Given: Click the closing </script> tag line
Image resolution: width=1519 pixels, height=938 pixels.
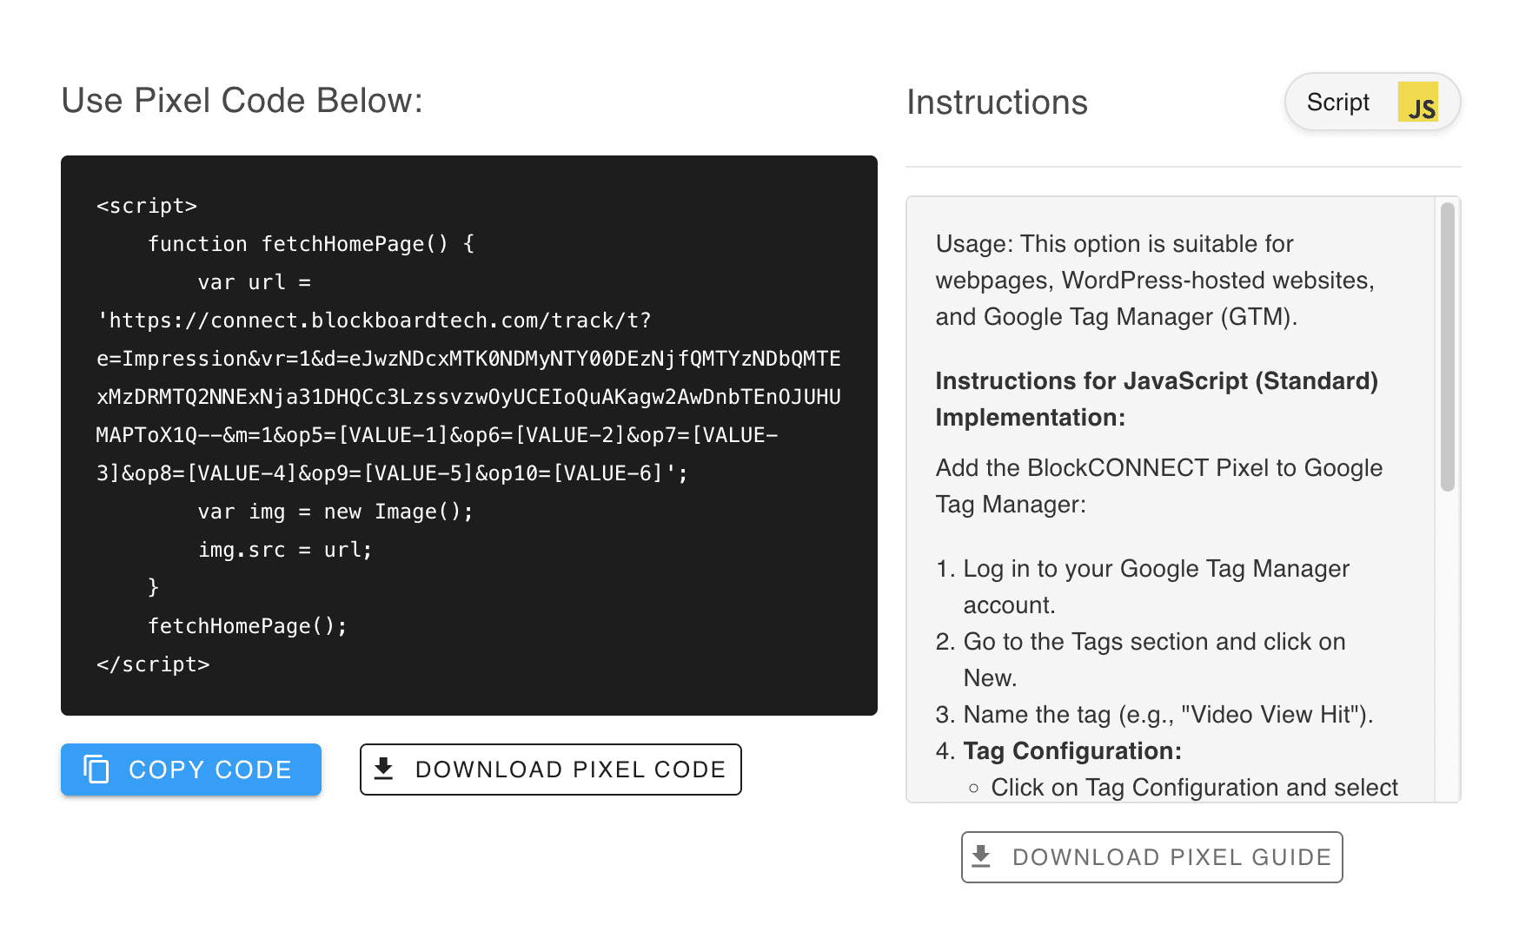Looking at the screenshot, I should pos(153,664).
